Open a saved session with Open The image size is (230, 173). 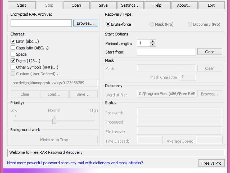click(76, 5)
